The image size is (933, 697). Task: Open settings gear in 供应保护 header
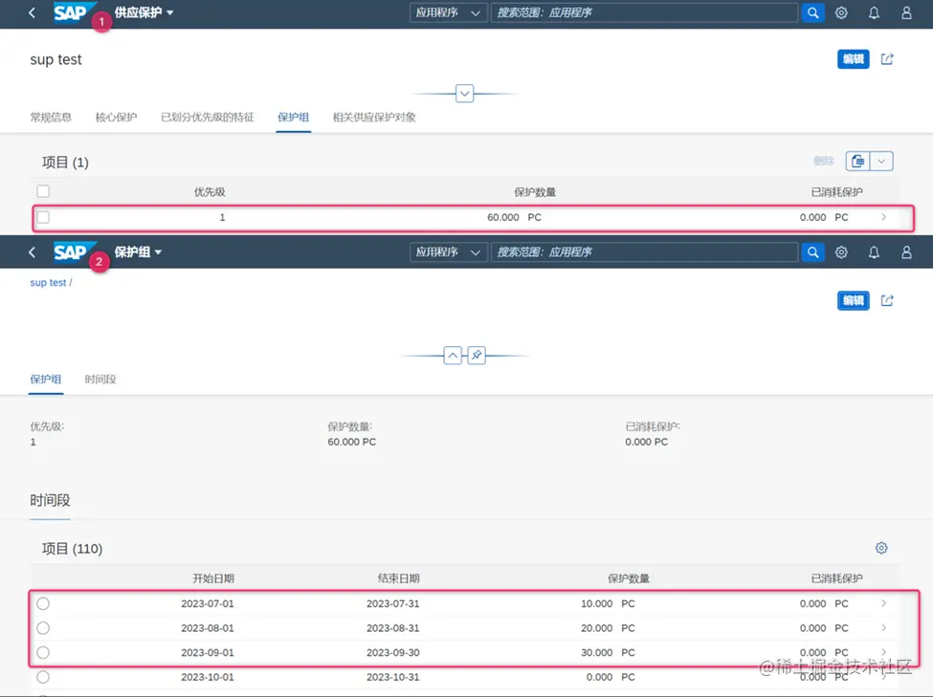point(841,12)
